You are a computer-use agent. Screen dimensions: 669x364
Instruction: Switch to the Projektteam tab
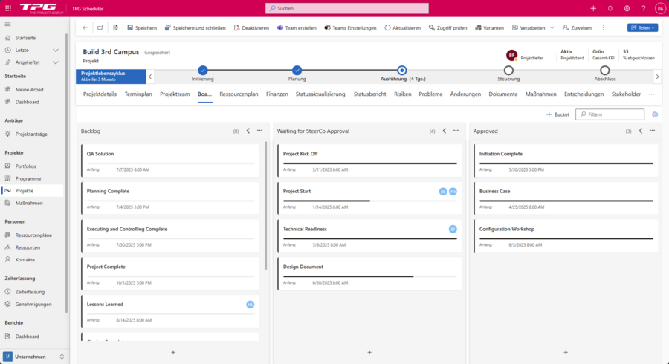(x=175, y=94)
